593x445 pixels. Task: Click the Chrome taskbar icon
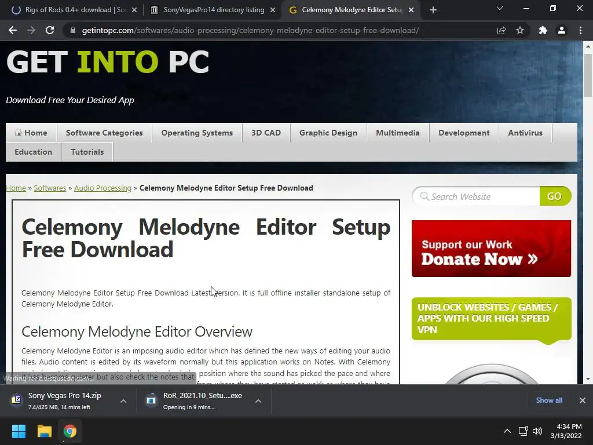(70, 431)
